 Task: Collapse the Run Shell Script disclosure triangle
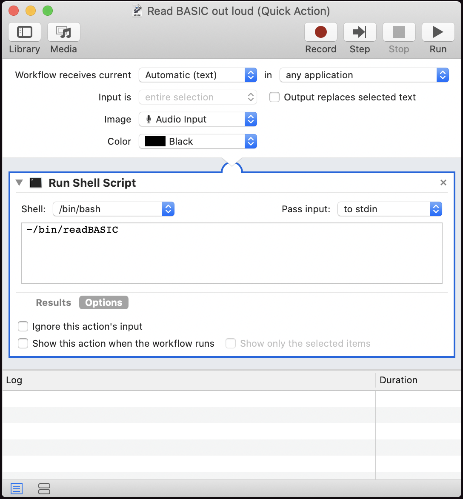click(x=19, y=183)
